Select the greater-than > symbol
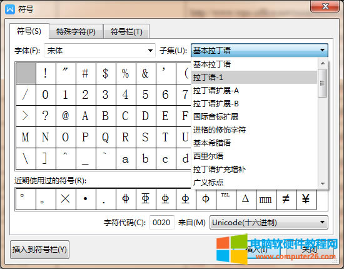Viewport: 344px width, 269px height. tap(26, 116)
